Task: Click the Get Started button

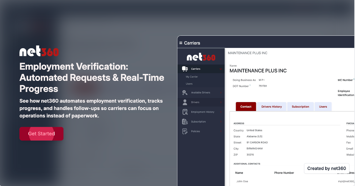Action: tap(42, 134)
